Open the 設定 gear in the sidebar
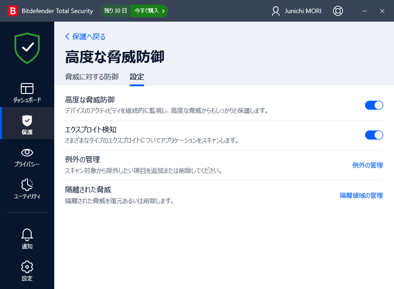Viewport: 394px width, 289px height. (27, 271)
